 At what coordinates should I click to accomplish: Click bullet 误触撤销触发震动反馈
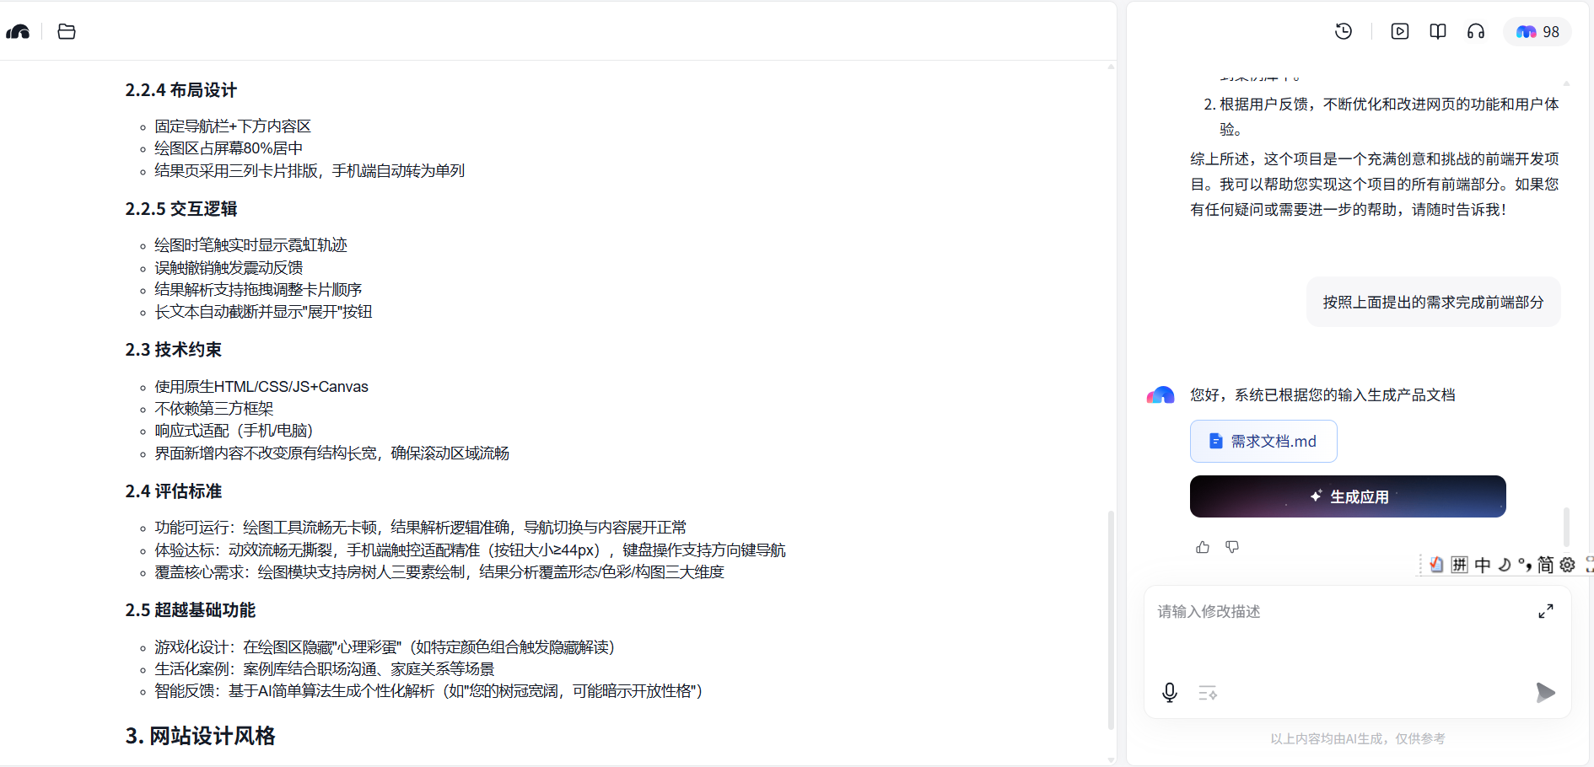point(229,268)
